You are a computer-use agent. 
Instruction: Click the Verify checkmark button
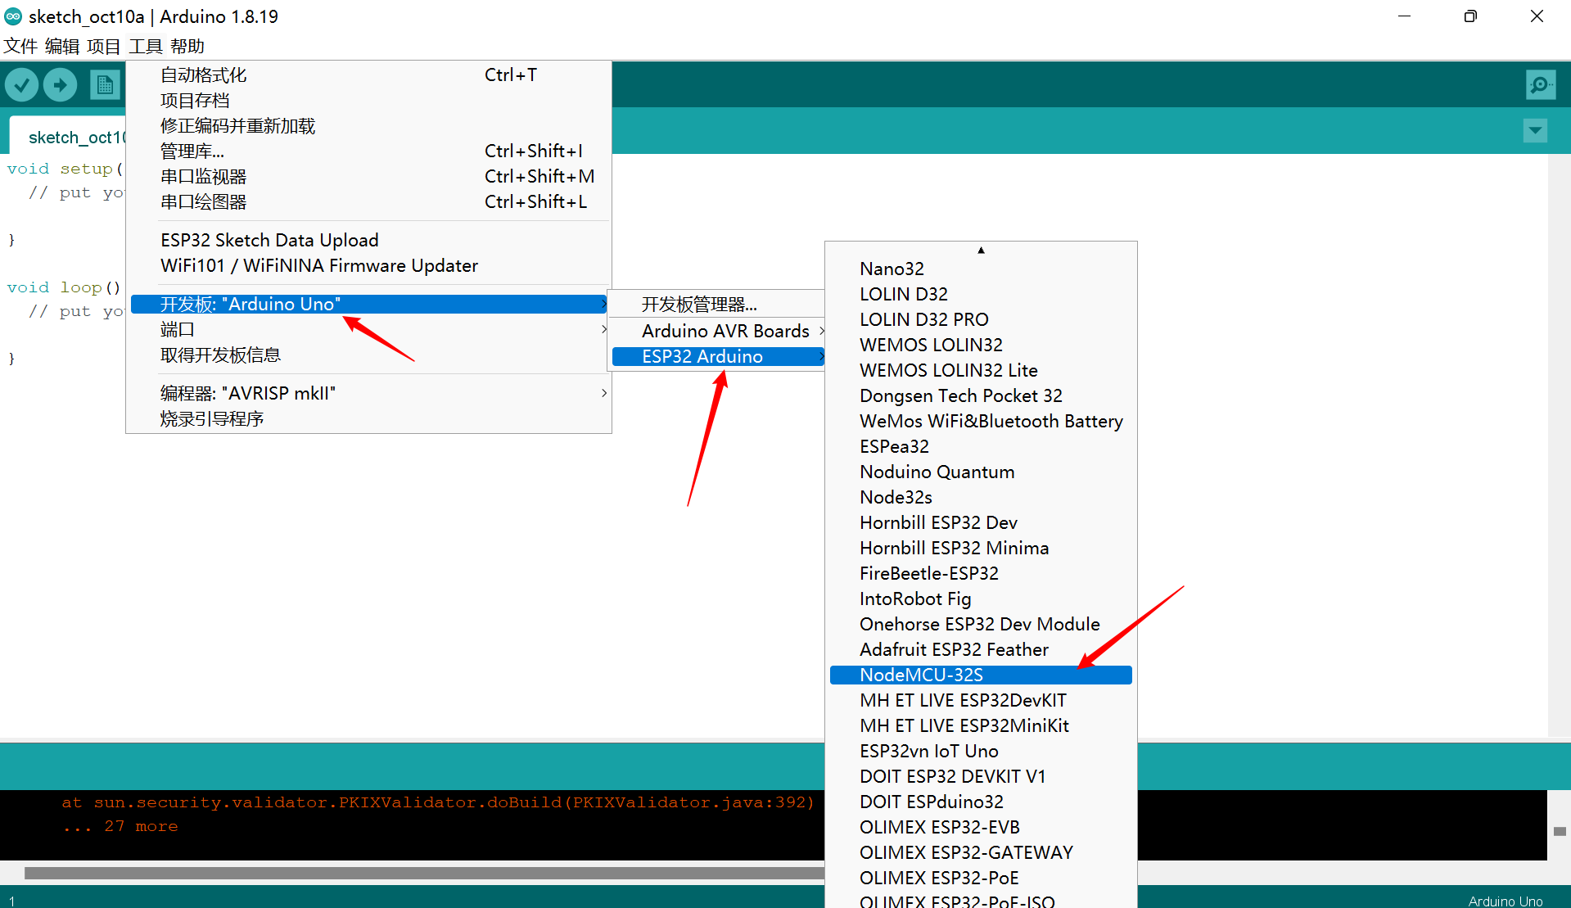click(x=22, y=84)
